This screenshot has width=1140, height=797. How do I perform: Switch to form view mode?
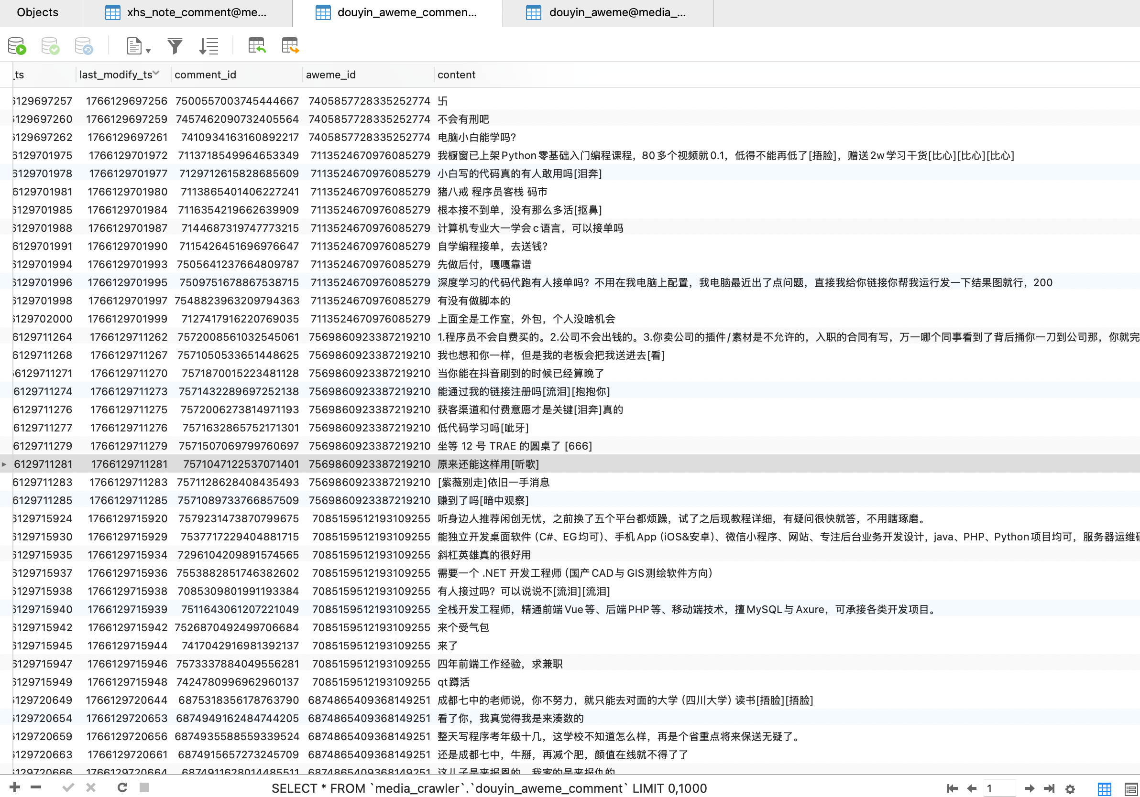pyautogui.click(x=1130, y=788)
